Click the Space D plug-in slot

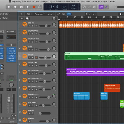point(11,58)
